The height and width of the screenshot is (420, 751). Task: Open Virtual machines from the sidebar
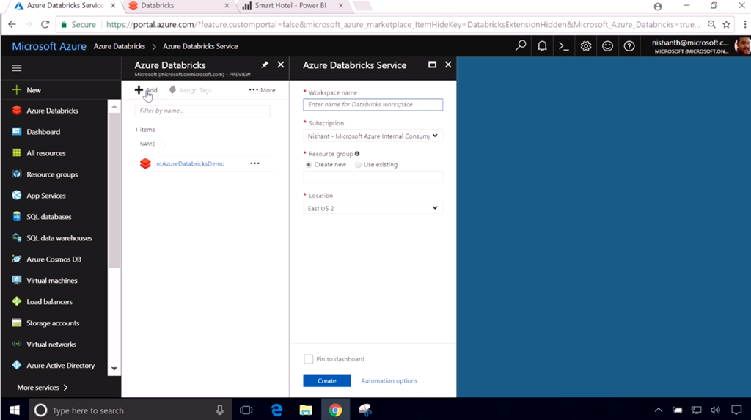(x=51, y=281)
